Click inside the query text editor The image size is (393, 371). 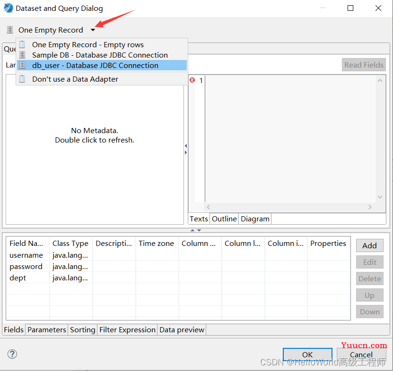(x=290, y=138)
